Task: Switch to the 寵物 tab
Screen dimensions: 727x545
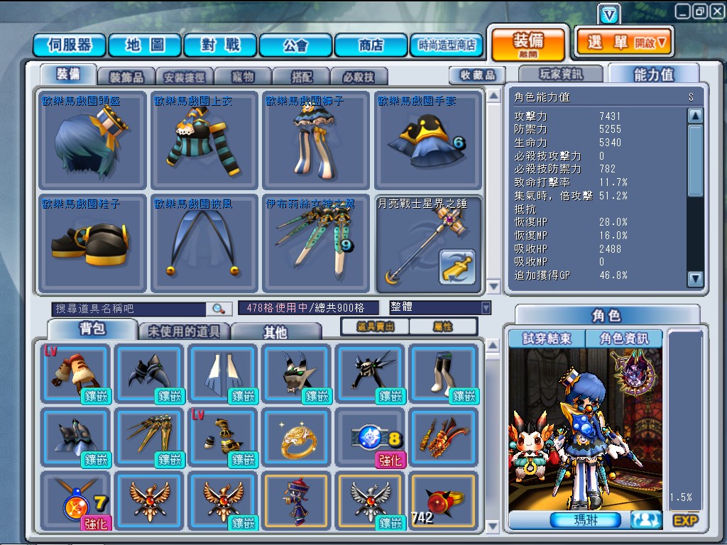Action: click(x=243, y=77)
